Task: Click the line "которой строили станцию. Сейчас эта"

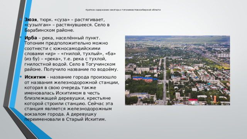Action: point(69,103)
